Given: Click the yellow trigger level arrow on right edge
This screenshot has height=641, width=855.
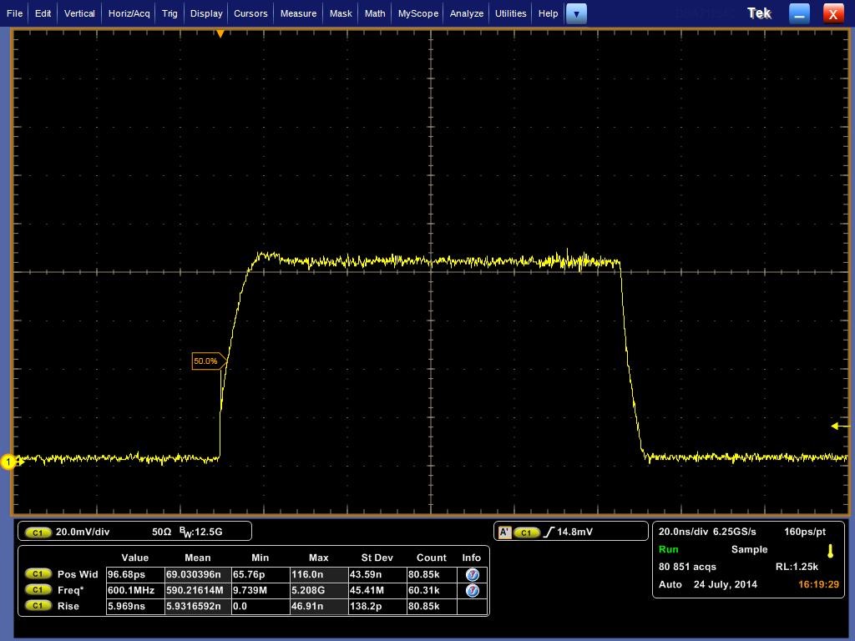Looking at the screenshot, I should [837, 426].
